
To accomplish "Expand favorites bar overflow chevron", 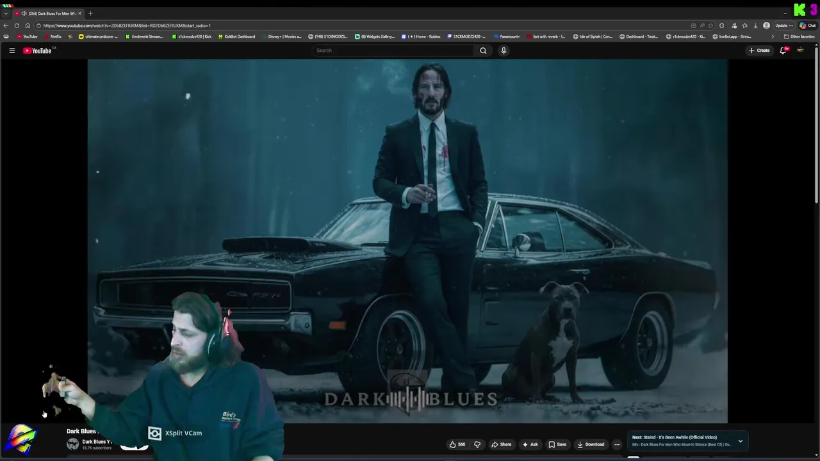I will point(772,36).
